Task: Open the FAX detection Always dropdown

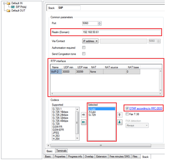Action: point(137,125)
